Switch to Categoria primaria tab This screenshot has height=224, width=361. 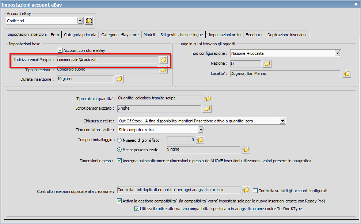(80, 35)
